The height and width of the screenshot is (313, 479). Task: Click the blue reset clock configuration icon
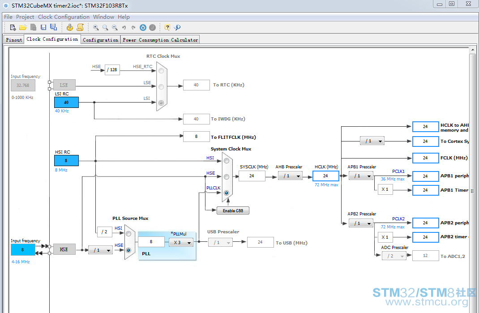143,27
